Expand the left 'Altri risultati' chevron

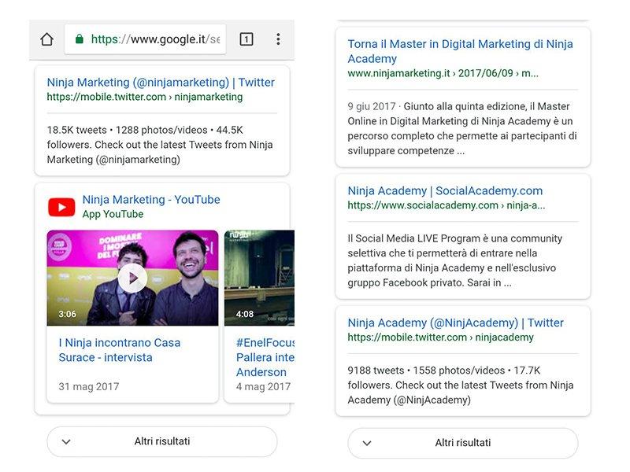(x=66, y=442)
